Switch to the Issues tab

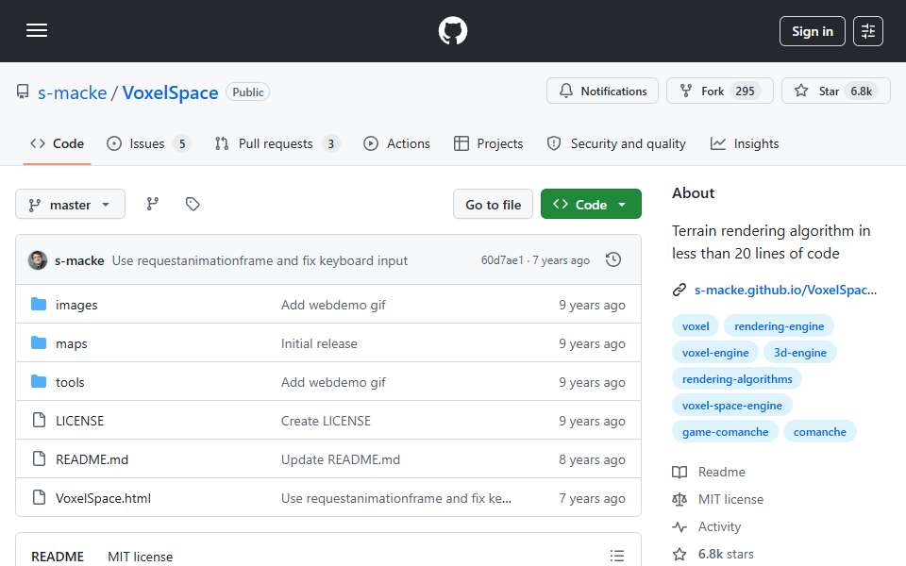(x=148, y=143)
